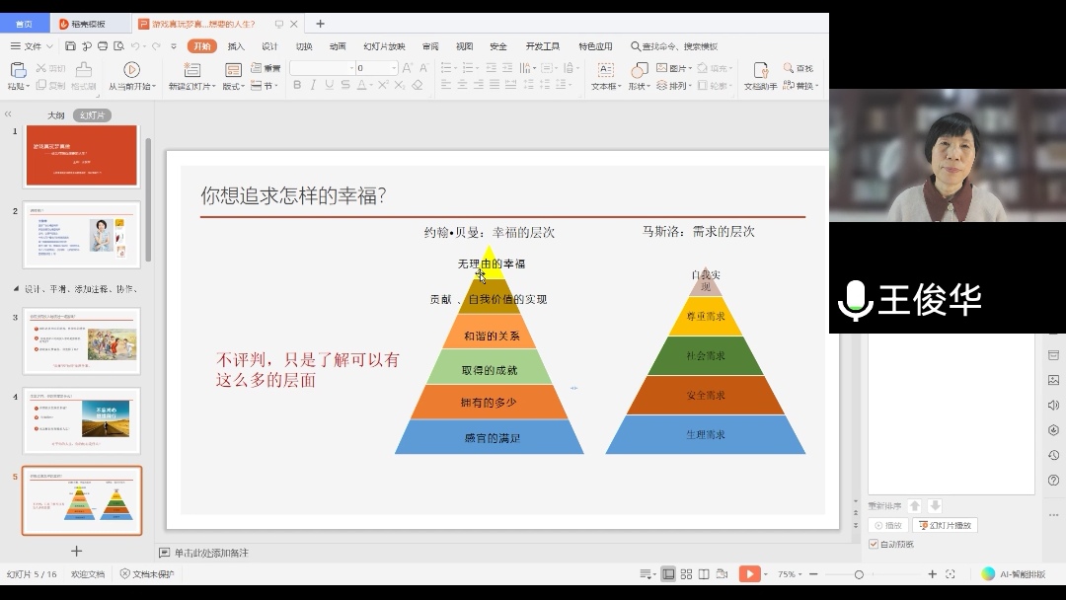1066x600 pixels.
Task: Click the orange slideshow play button in status bar
Action: point(749,574)
